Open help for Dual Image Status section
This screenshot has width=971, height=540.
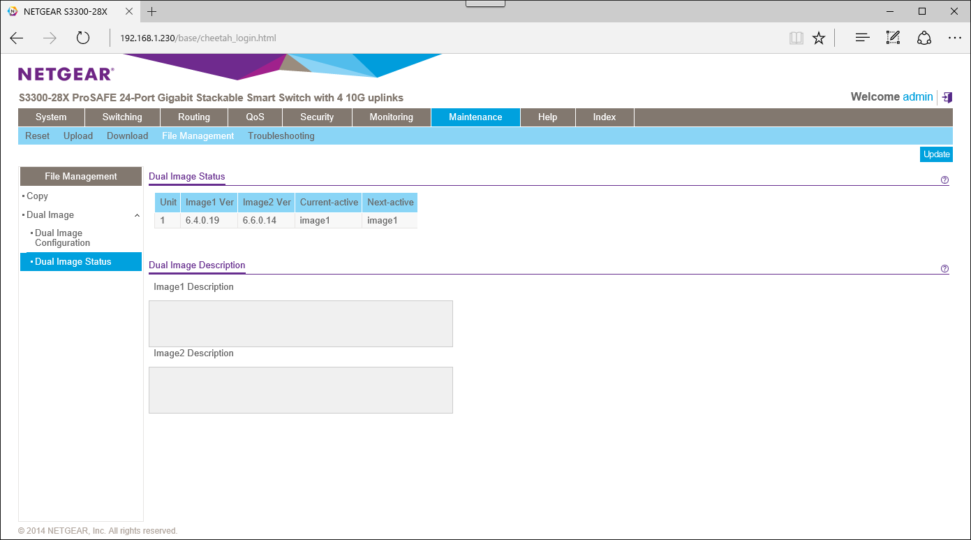coord(944,180)
